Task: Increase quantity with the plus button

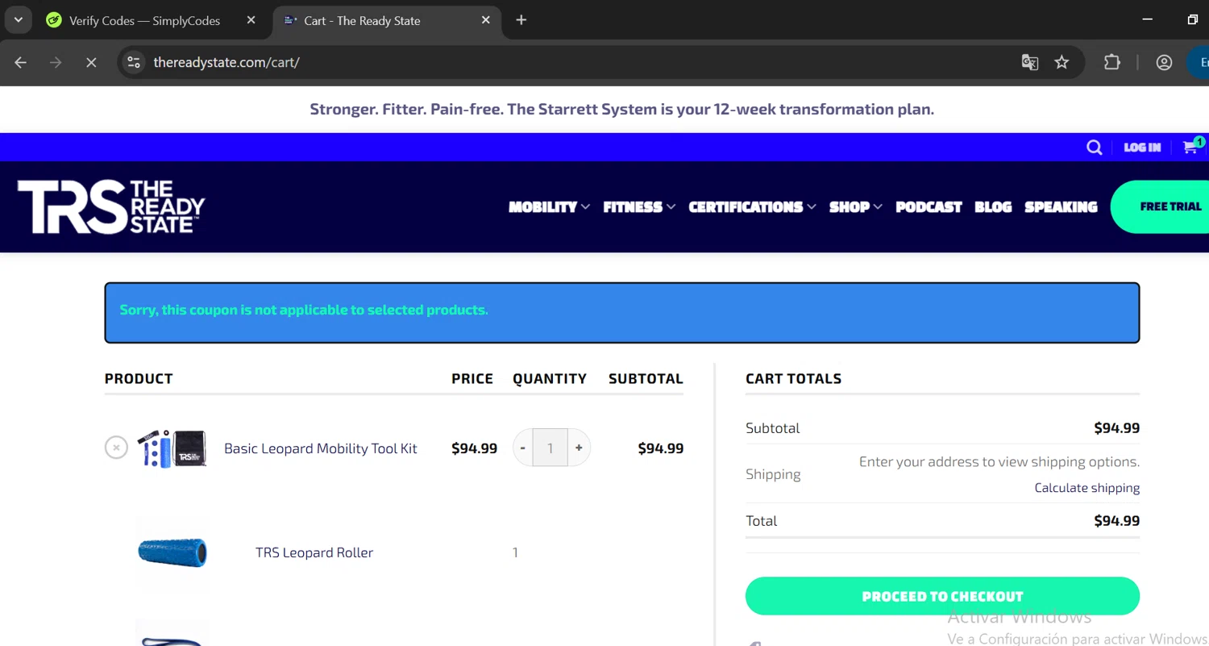Action: coord(579,448)
